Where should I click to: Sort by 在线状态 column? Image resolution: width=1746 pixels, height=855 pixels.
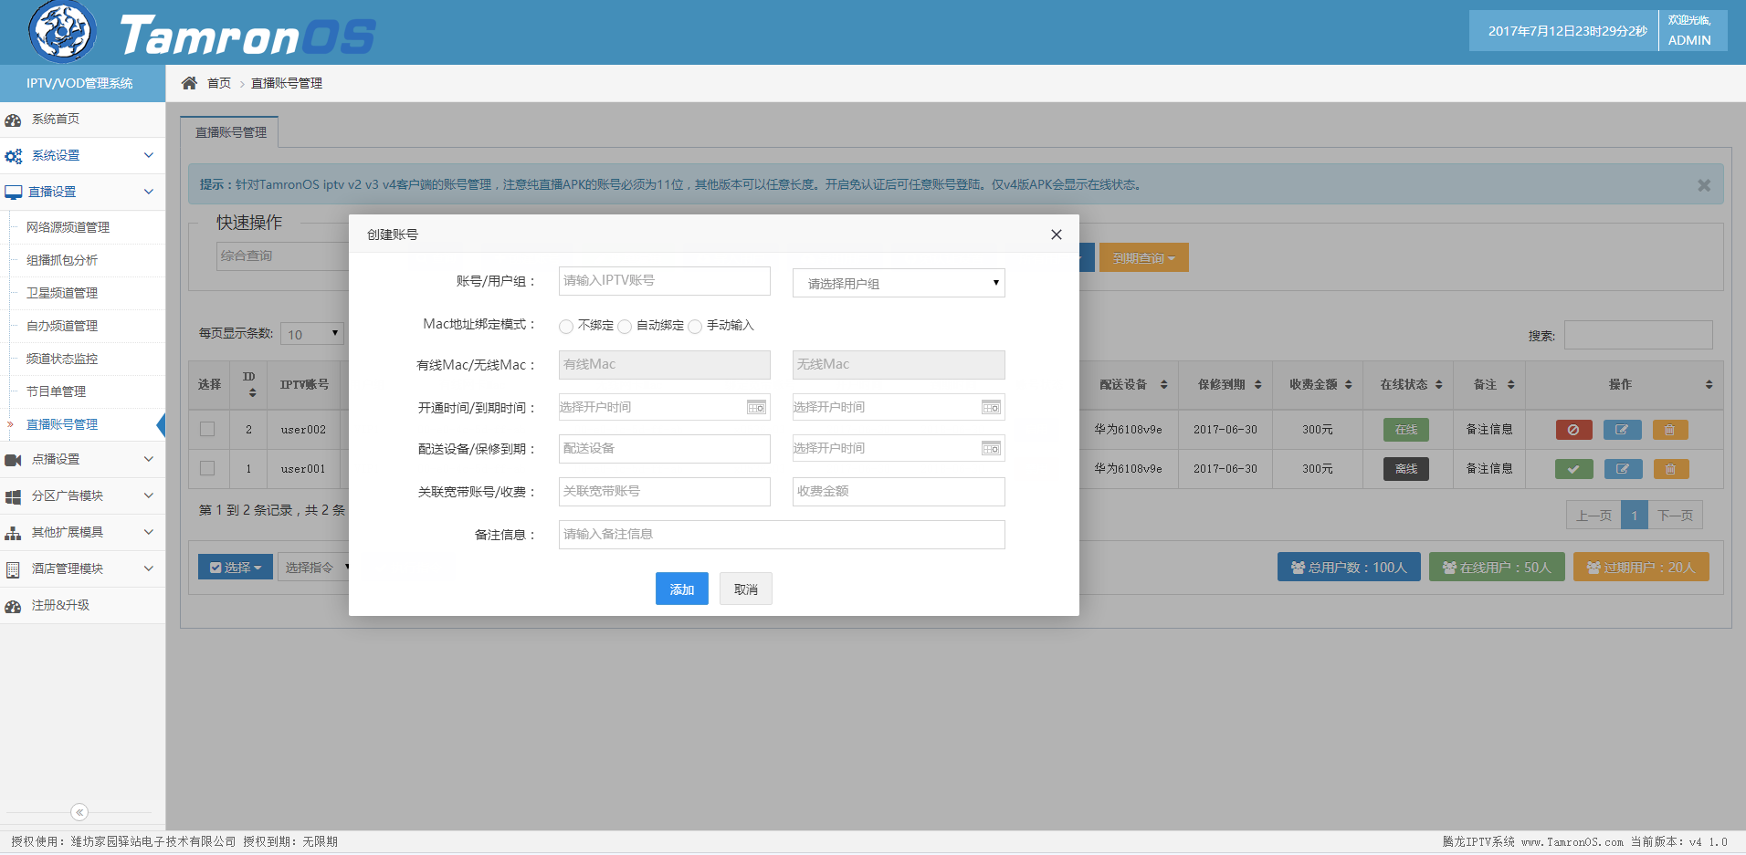[x=1438, y=385]
